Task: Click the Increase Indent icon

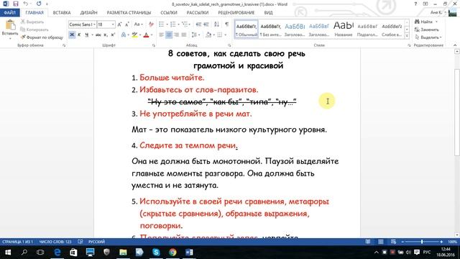Action: 206,24
